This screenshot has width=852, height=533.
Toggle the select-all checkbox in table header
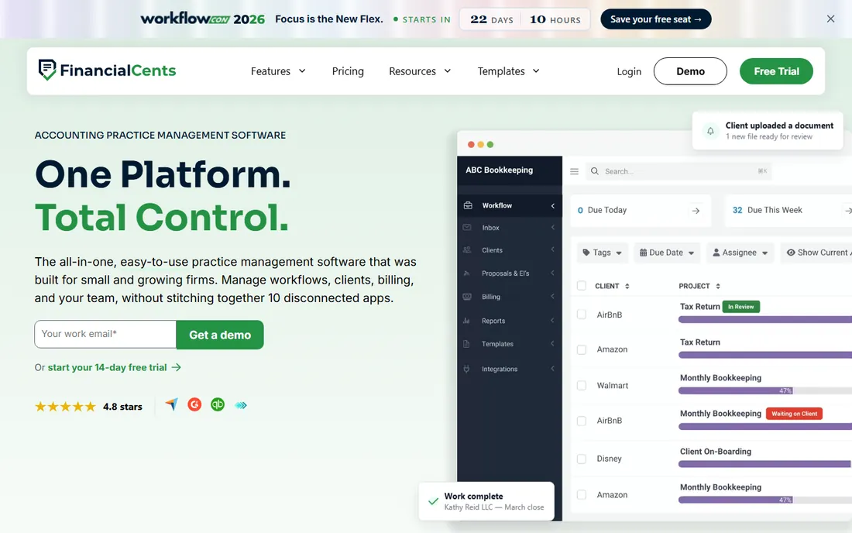[582, 286]
